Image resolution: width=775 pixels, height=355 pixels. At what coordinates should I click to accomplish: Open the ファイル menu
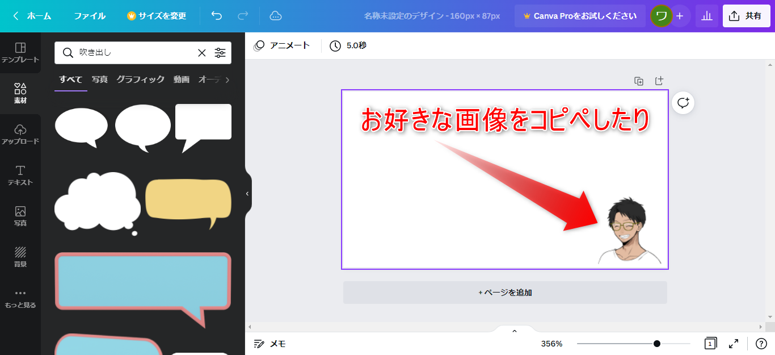[90, 16]
